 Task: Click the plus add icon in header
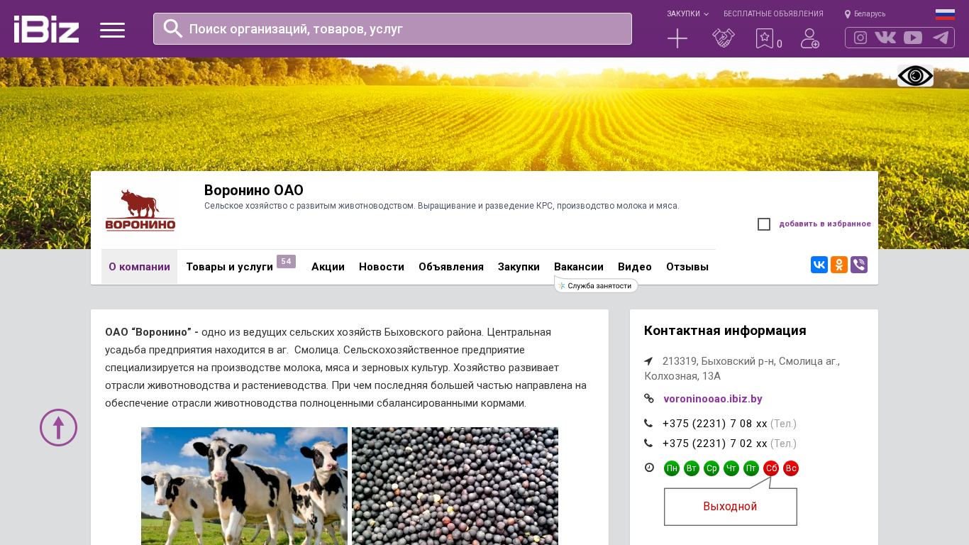(677, 38)
